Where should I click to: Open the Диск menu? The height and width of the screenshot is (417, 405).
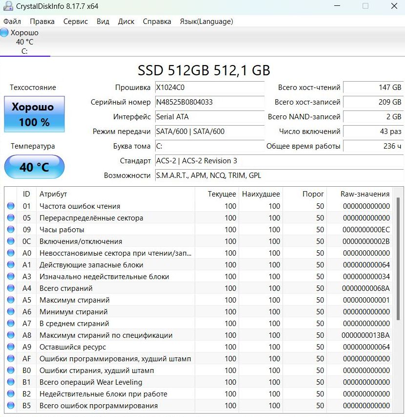[x=126, y=22]
